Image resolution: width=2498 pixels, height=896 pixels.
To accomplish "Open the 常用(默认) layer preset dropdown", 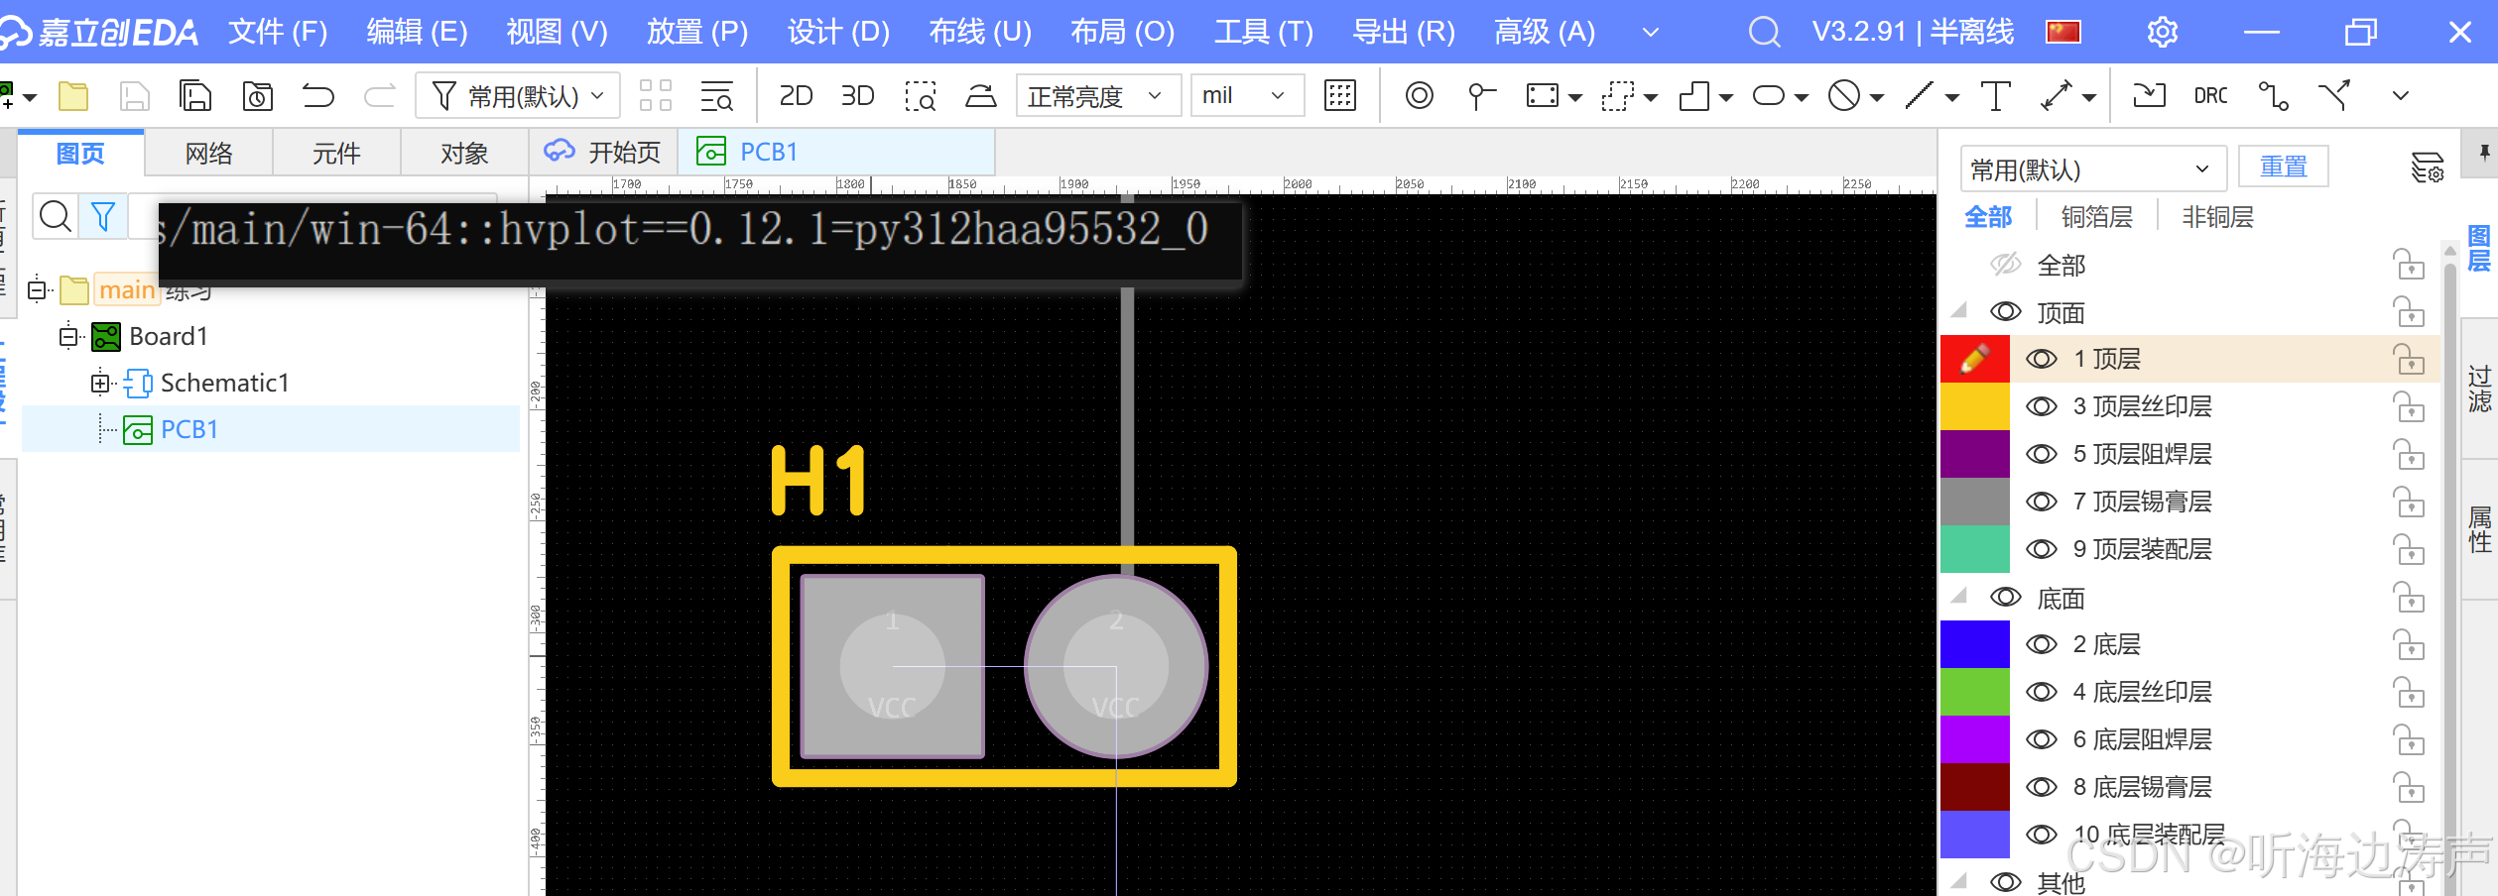I will pos(2093,168).
